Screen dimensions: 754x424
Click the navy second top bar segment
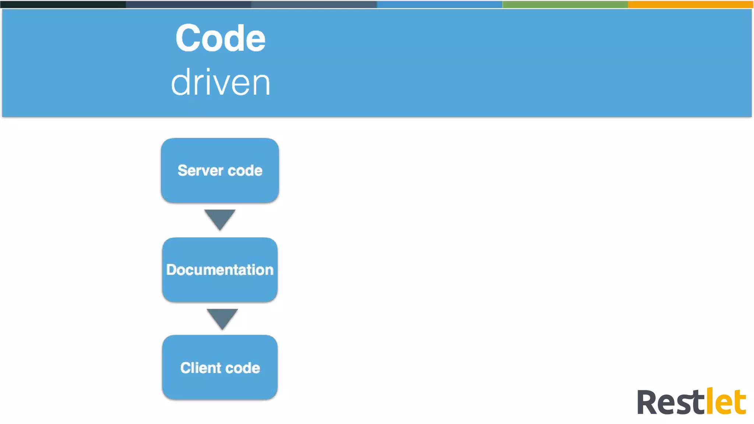(188, 4)
